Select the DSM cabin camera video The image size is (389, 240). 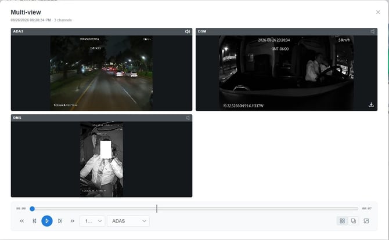click(x=286, y=73)
